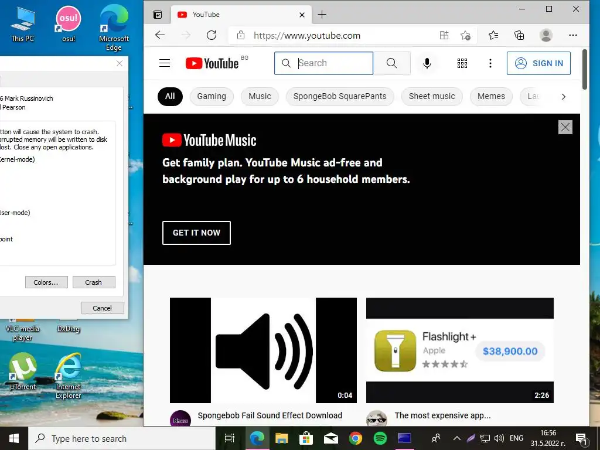Click the magnifier search button on YouTube
Image resolution: width=600 pixels, height=450 pixels.
392,63
